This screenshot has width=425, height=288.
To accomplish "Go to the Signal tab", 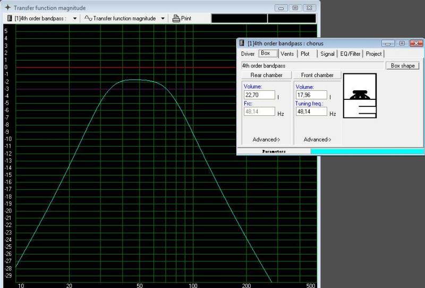I will tap(327, 54).
